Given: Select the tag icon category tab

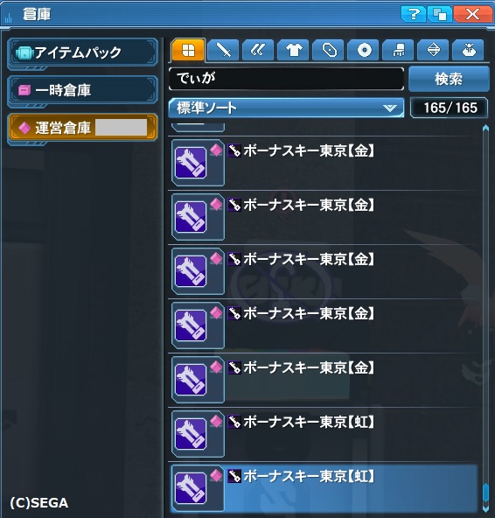Looking at the screenshot, I should [x=328, y=50].
